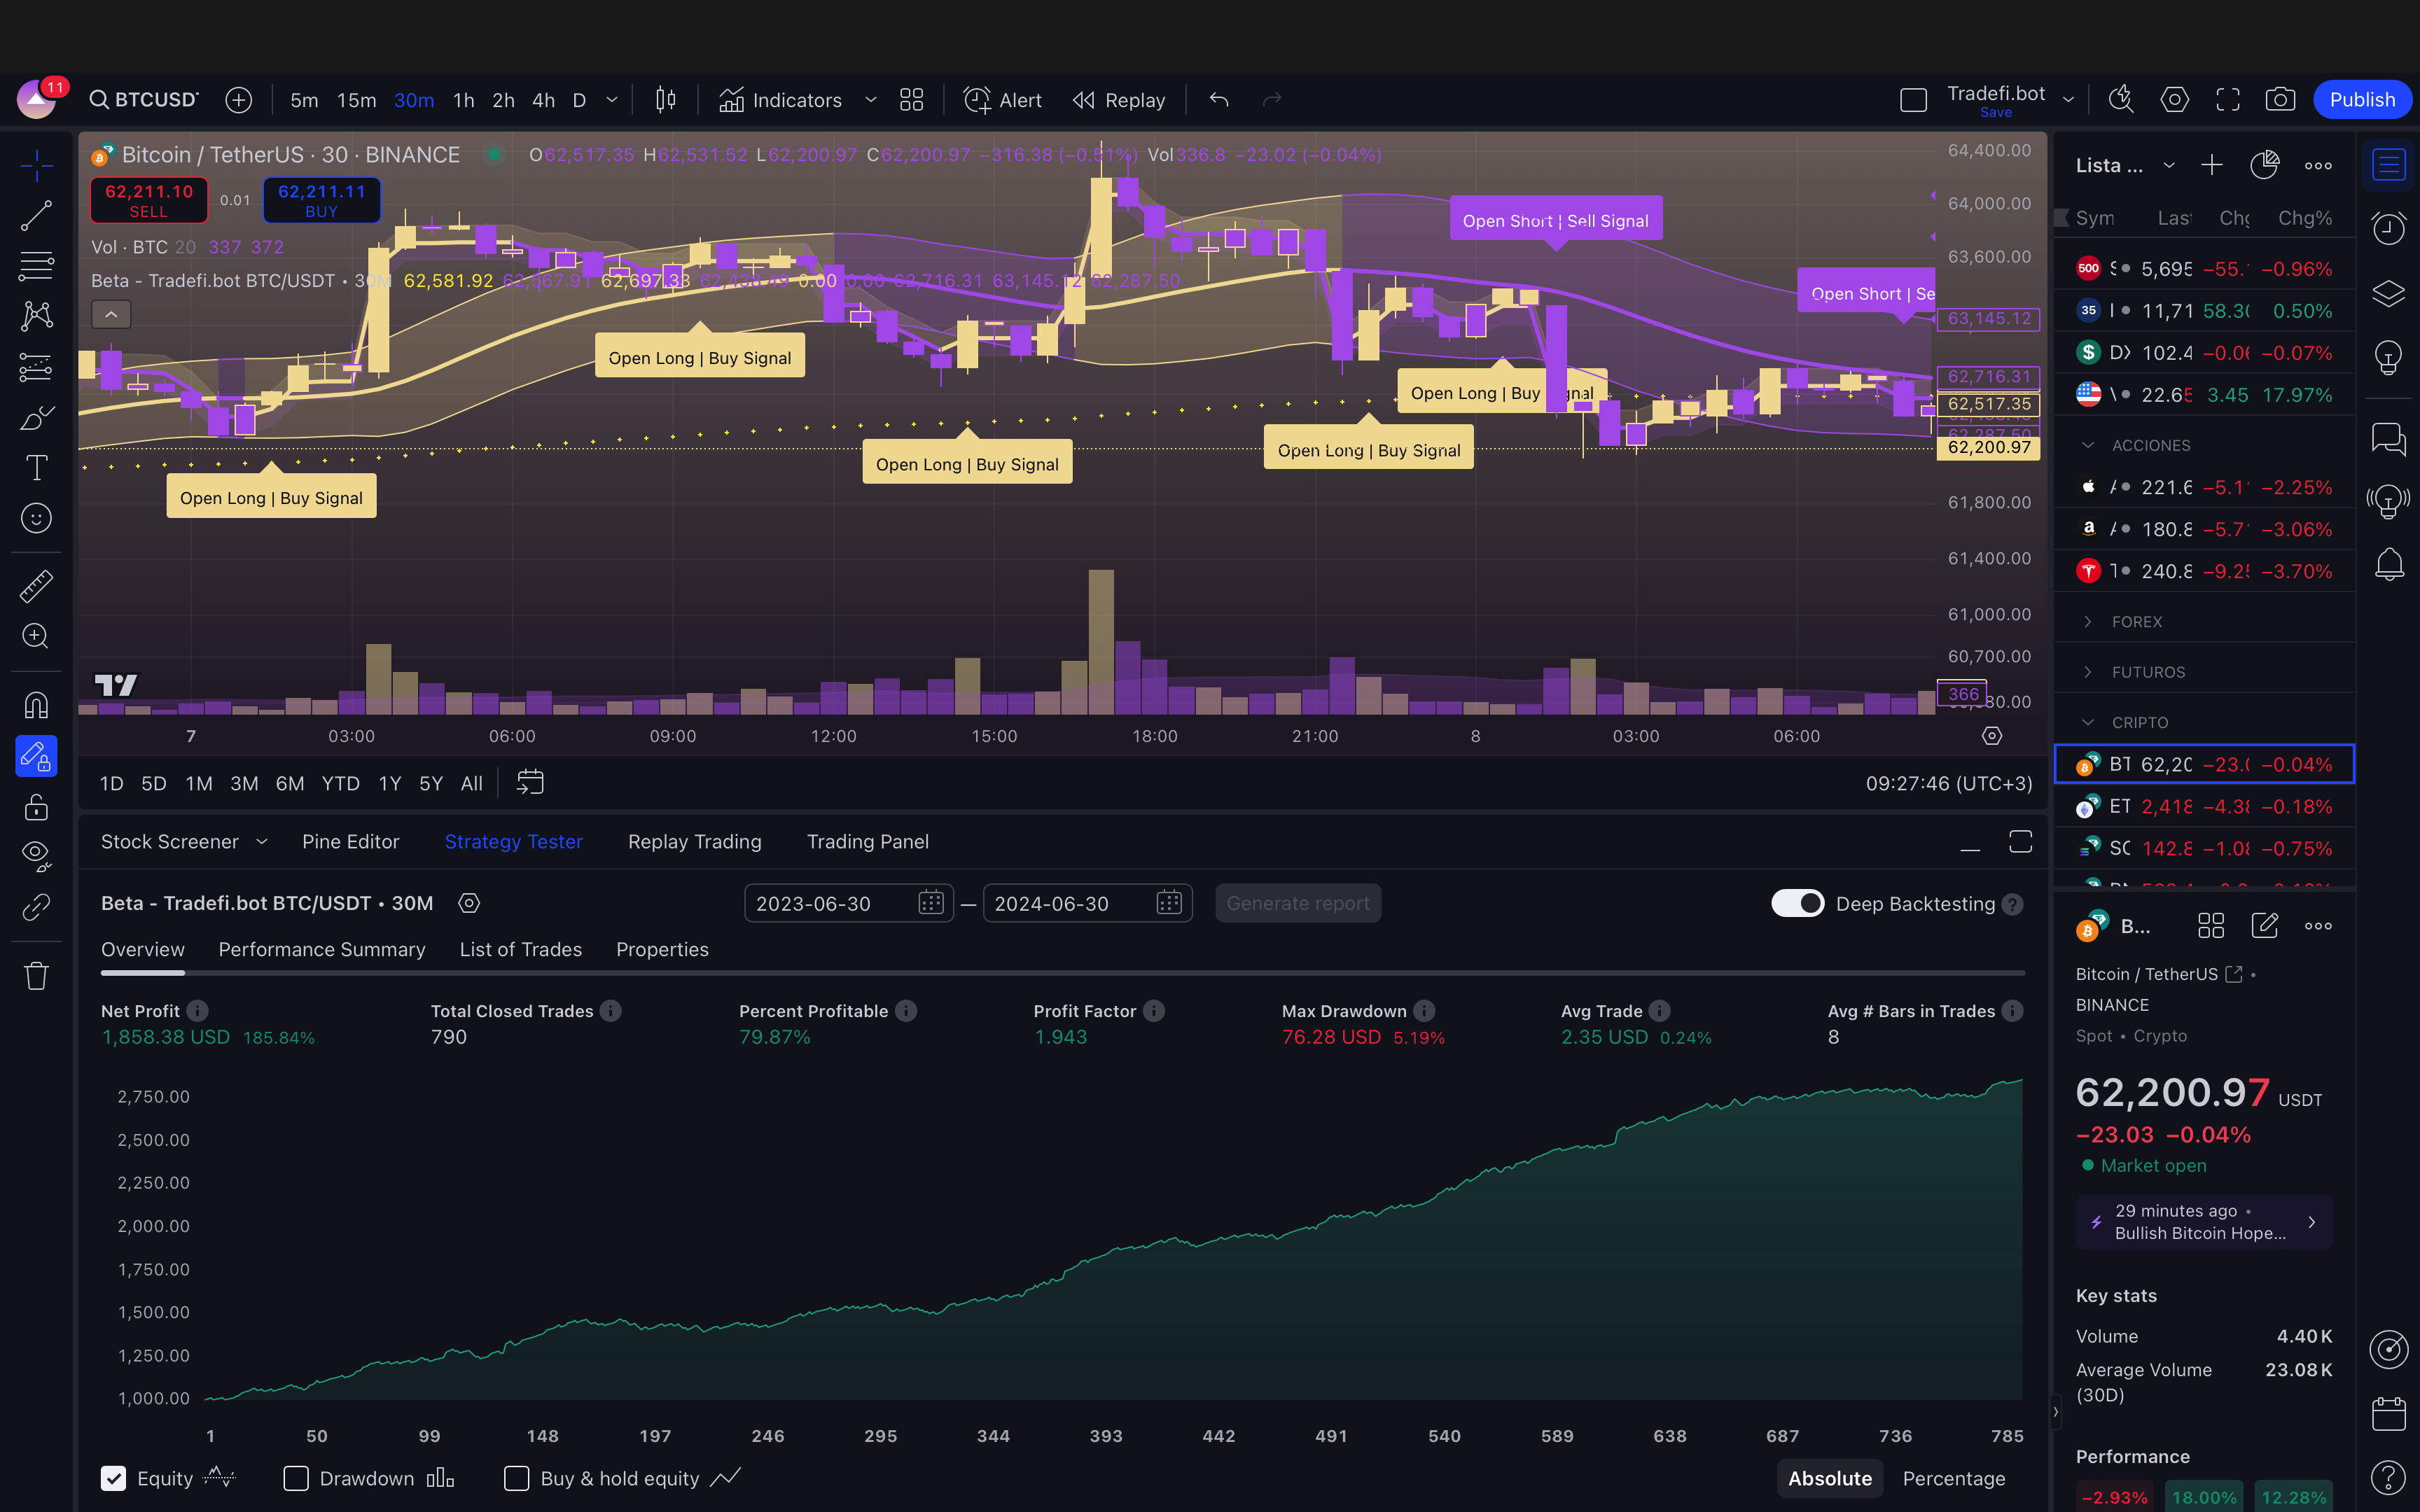
Task: Open the strategy settings gear icon
Action: [469, 903]
